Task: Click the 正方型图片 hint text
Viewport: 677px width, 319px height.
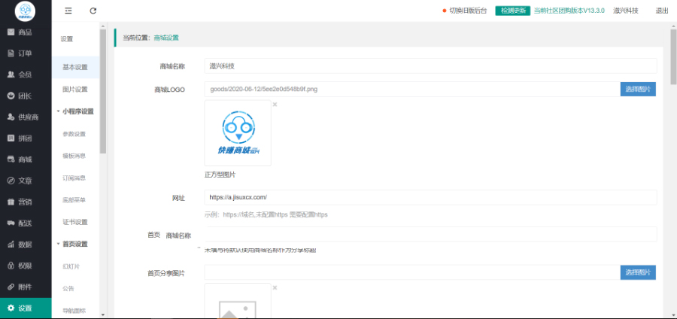Action: pyautogui.click(x=220, y=175)
